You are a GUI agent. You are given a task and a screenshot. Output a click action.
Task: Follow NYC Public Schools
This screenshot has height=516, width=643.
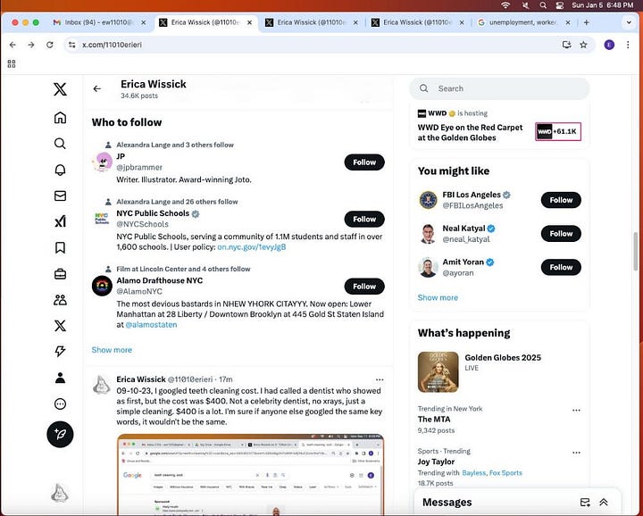click(364, 220)
